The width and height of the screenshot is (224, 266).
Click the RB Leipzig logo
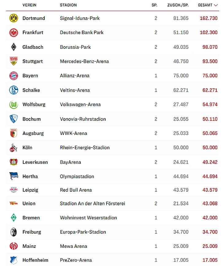tap(14, 190)
